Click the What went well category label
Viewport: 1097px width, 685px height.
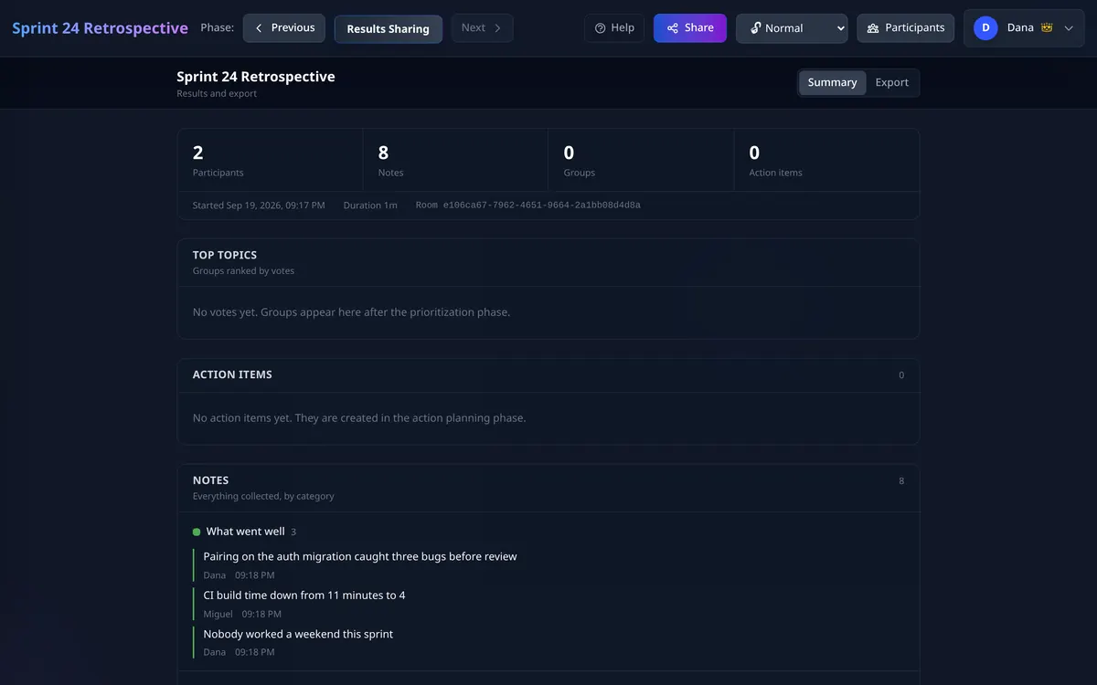246,532
